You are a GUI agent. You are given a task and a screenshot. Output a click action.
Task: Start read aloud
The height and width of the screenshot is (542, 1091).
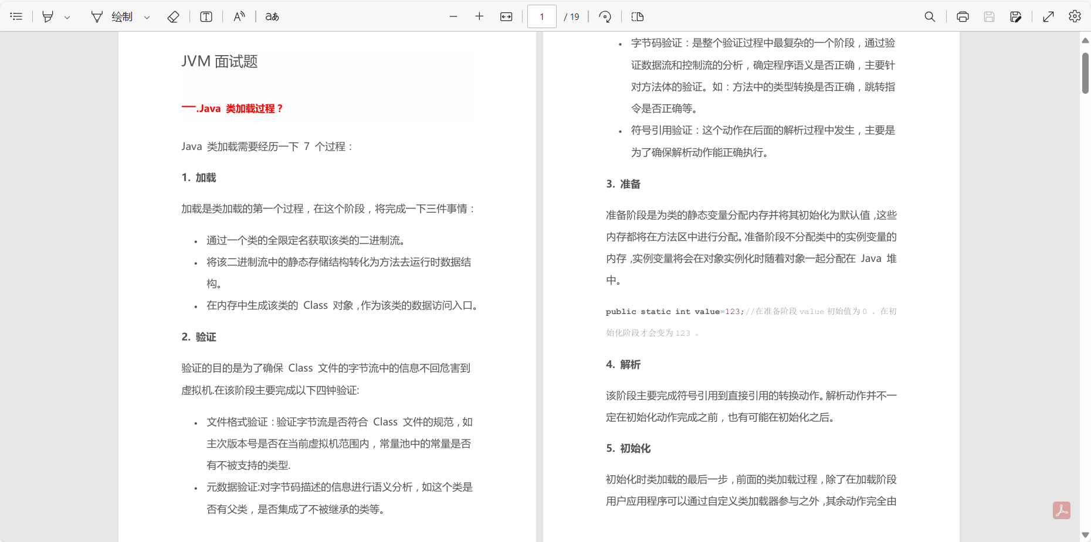tap(239, 16)
